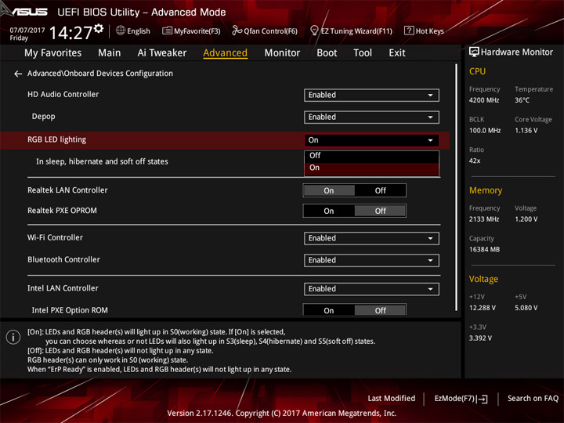Image resolution: width=564 pixels, height=423 pixels.
Task: Click Last Modified
Action: (x=392, y=399)
